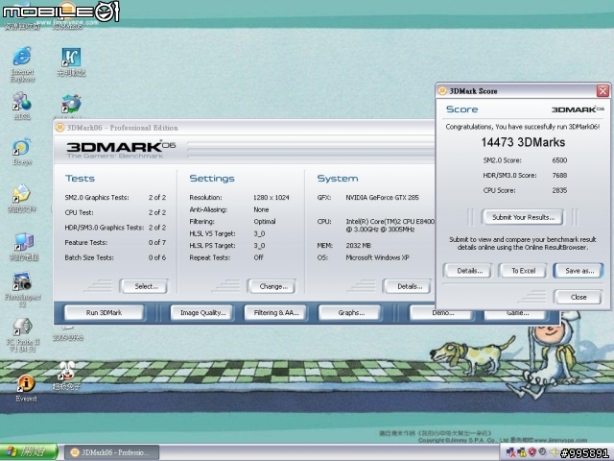The width and height of the screenshot is (614, 461).
Task: Click the Run 3DMark button
Action: pos(104,312)
